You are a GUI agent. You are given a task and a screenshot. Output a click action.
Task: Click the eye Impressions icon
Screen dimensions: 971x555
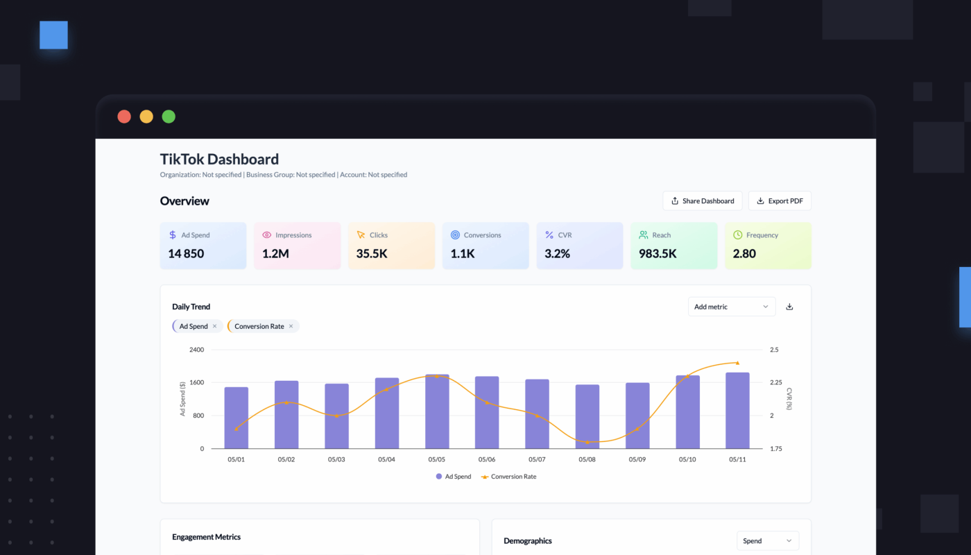(267, 235)
